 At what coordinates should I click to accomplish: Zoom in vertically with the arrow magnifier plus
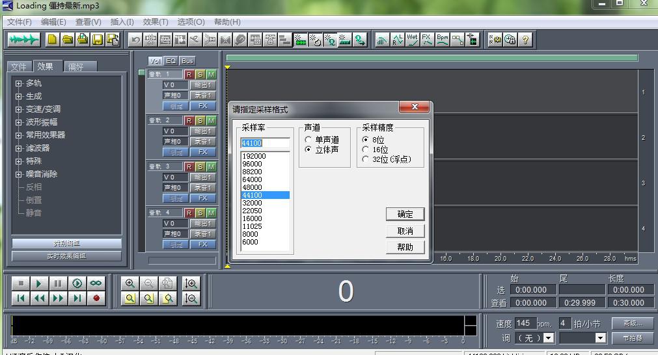click(191, 283)
